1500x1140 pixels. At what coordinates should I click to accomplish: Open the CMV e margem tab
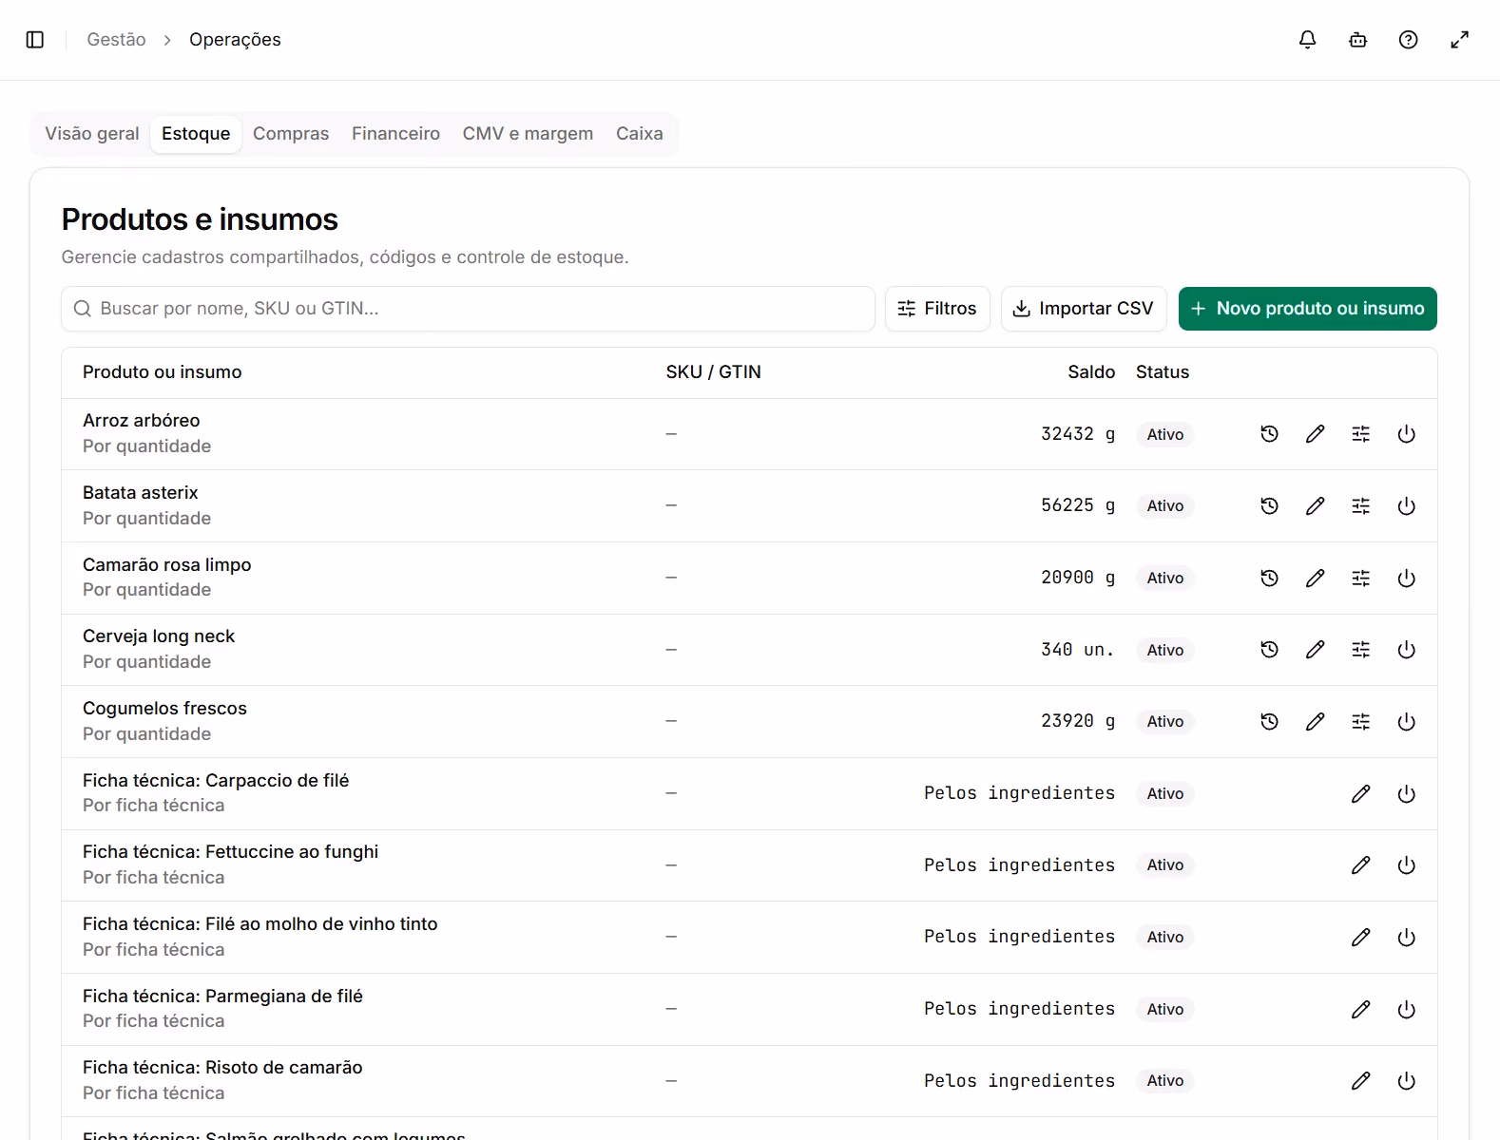[x=528, y=134]
